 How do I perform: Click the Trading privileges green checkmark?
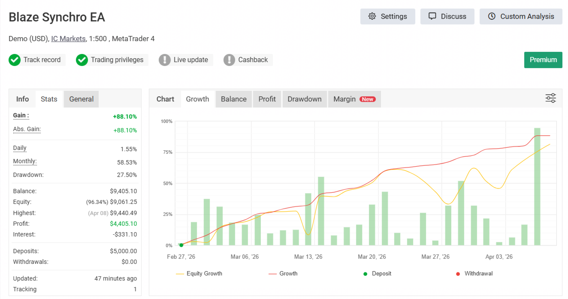pos(82,60)
